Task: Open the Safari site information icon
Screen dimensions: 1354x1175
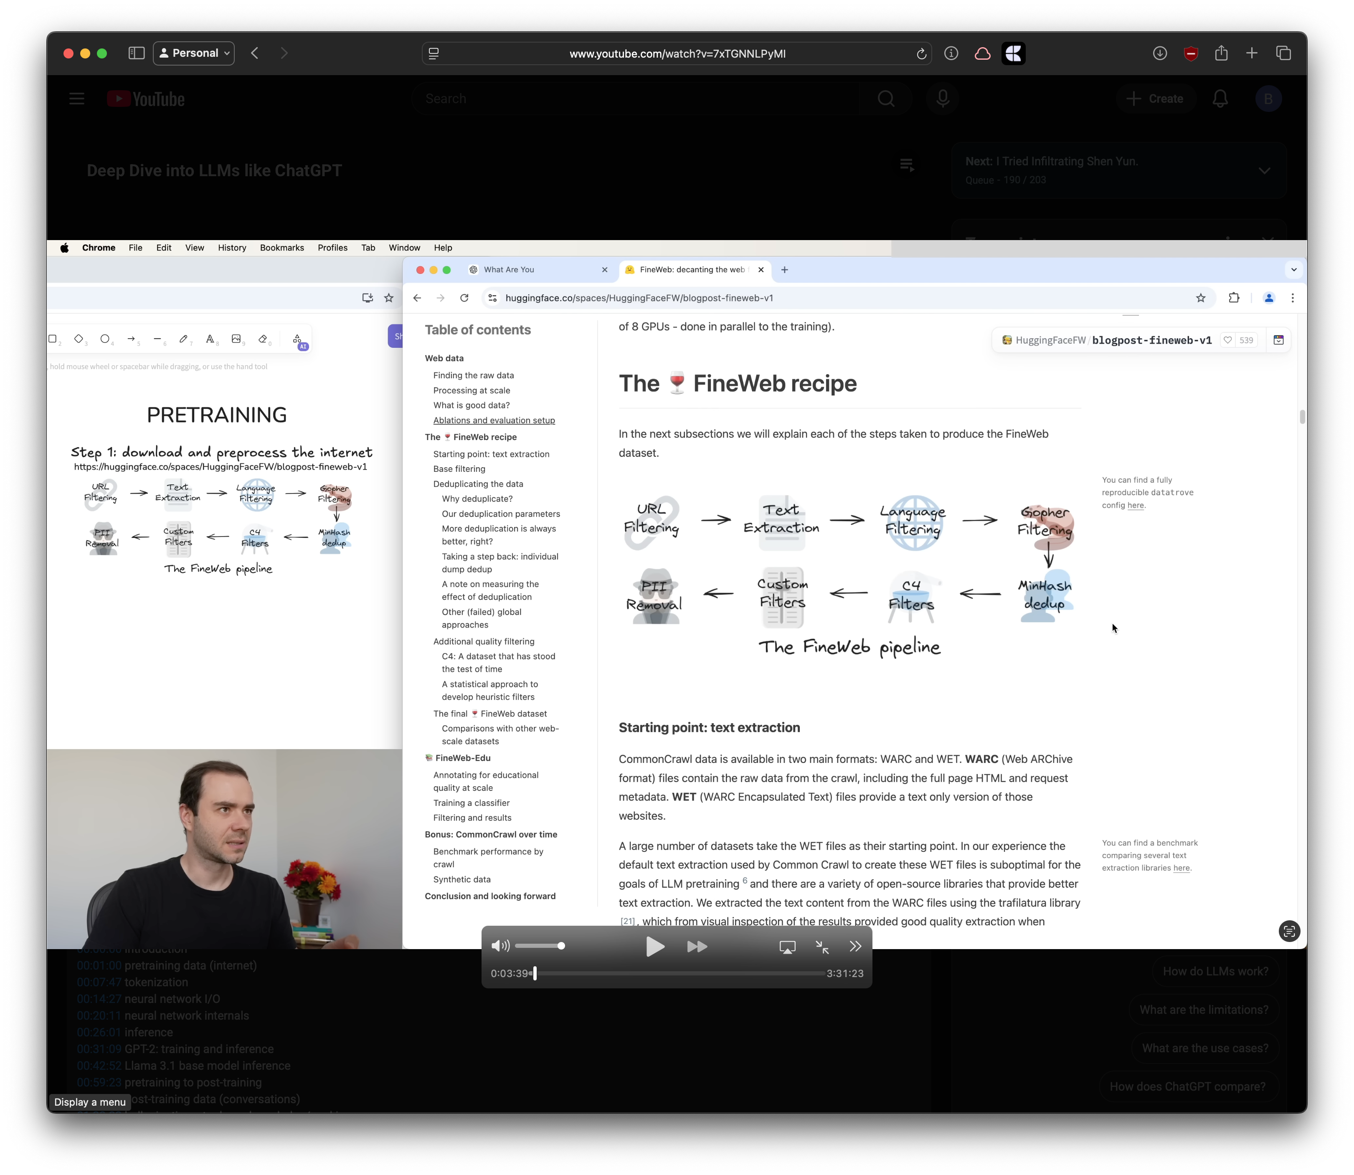Action: 951,54
